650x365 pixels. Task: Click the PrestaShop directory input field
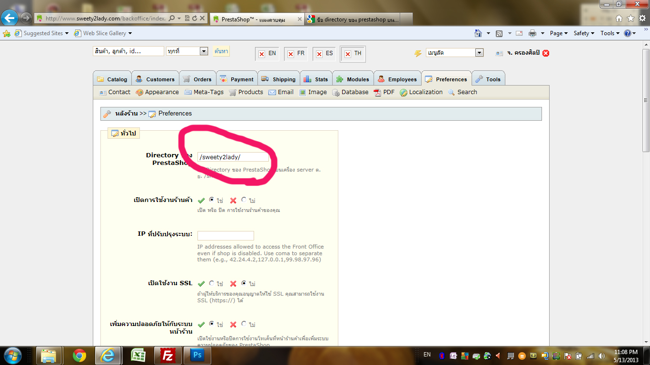(x=233, y=157)
